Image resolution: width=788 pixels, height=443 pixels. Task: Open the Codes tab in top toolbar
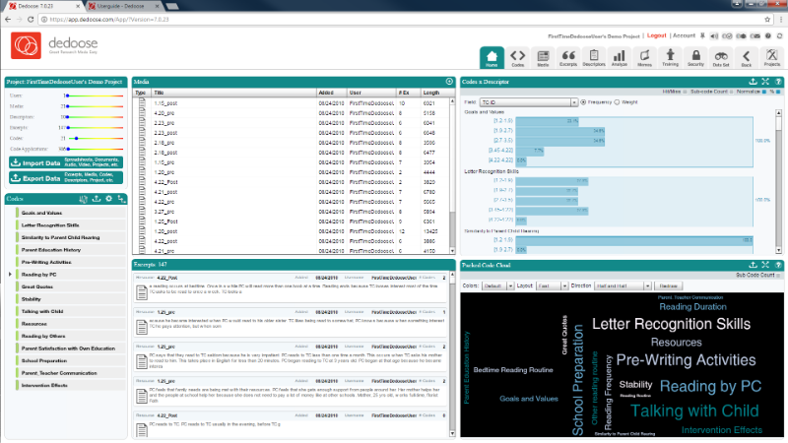pyautogui.click(x=518, y=58)
